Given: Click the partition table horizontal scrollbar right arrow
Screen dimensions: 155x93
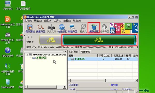Looking at the screenshot, I should [136, 81].
